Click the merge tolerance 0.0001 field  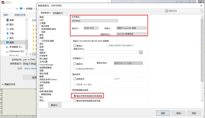coord(128,79)
